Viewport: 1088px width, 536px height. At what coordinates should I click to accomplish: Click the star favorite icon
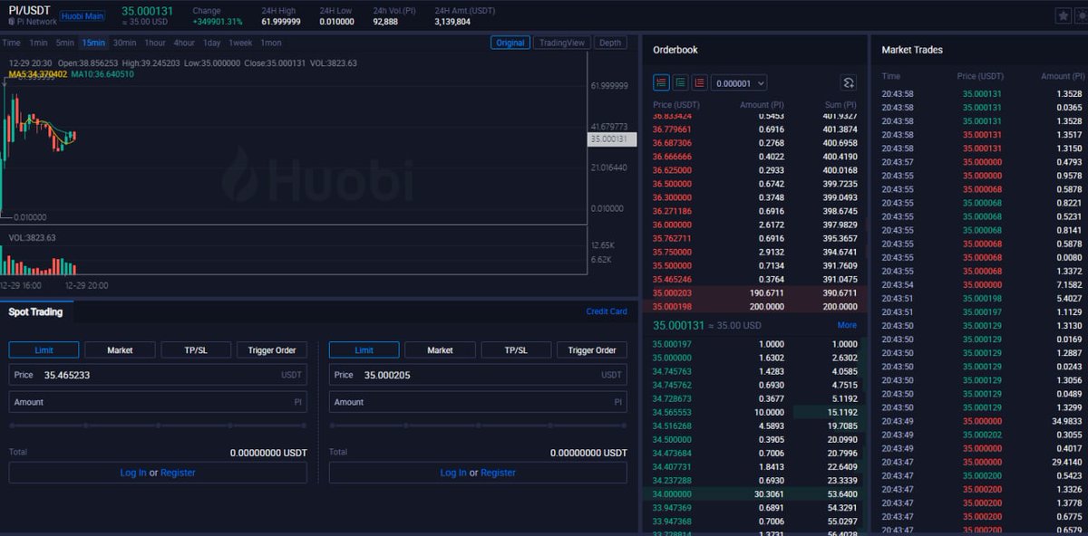pos(1064,15)
